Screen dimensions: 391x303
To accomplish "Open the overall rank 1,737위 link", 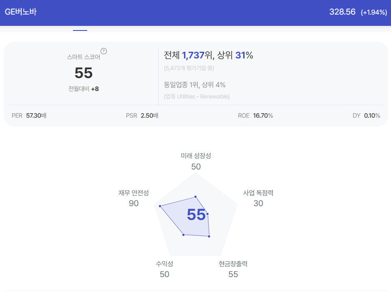I will click(x=197, y=55).
